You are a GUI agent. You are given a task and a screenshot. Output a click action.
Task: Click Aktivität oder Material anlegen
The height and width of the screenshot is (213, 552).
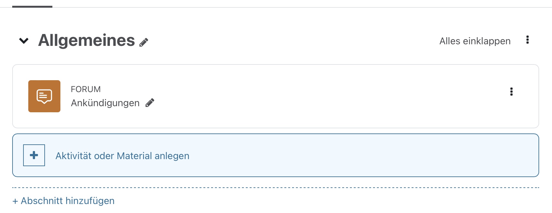tap(123, 156)
